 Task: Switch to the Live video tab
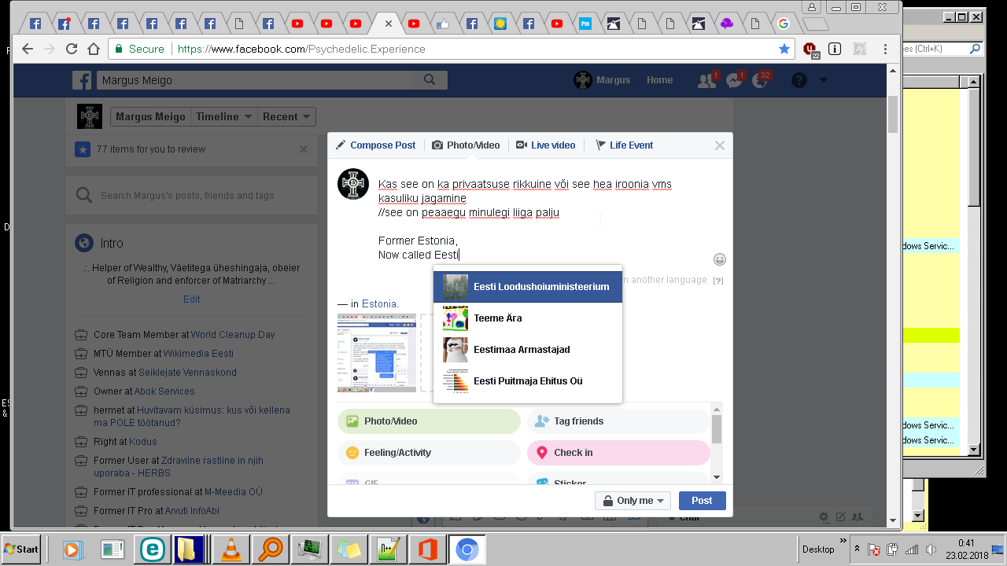(546, 145)
